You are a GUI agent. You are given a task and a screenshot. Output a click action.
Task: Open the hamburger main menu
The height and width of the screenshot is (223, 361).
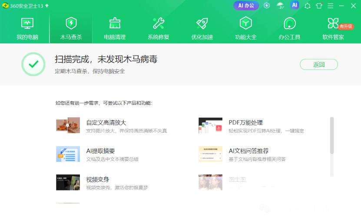point(331,6)
